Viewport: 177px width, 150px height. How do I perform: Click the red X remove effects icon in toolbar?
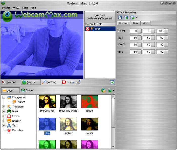64,82
